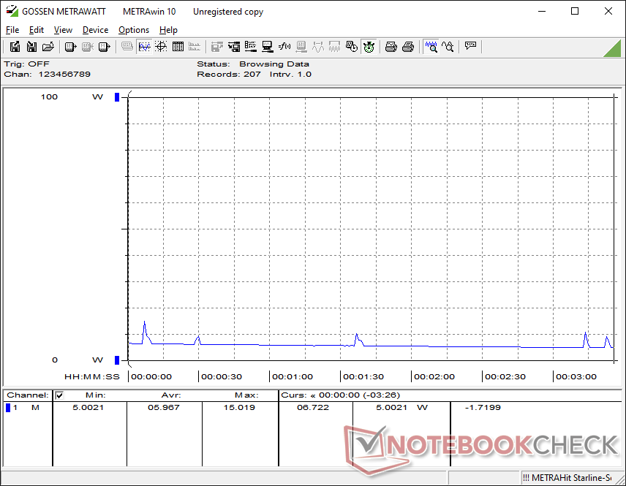Toggle the checkbox beside Channel label
626x486 pixels.
pos(60,395)
